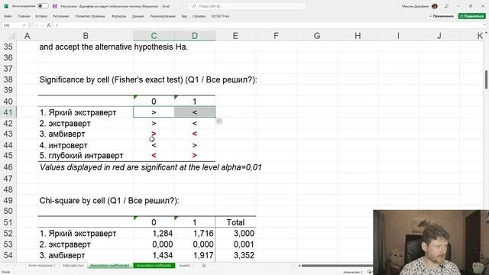Open the Справка ribbon tab
Image resolution: width=489 pixels, height=275 pixels.
(199, 16)
